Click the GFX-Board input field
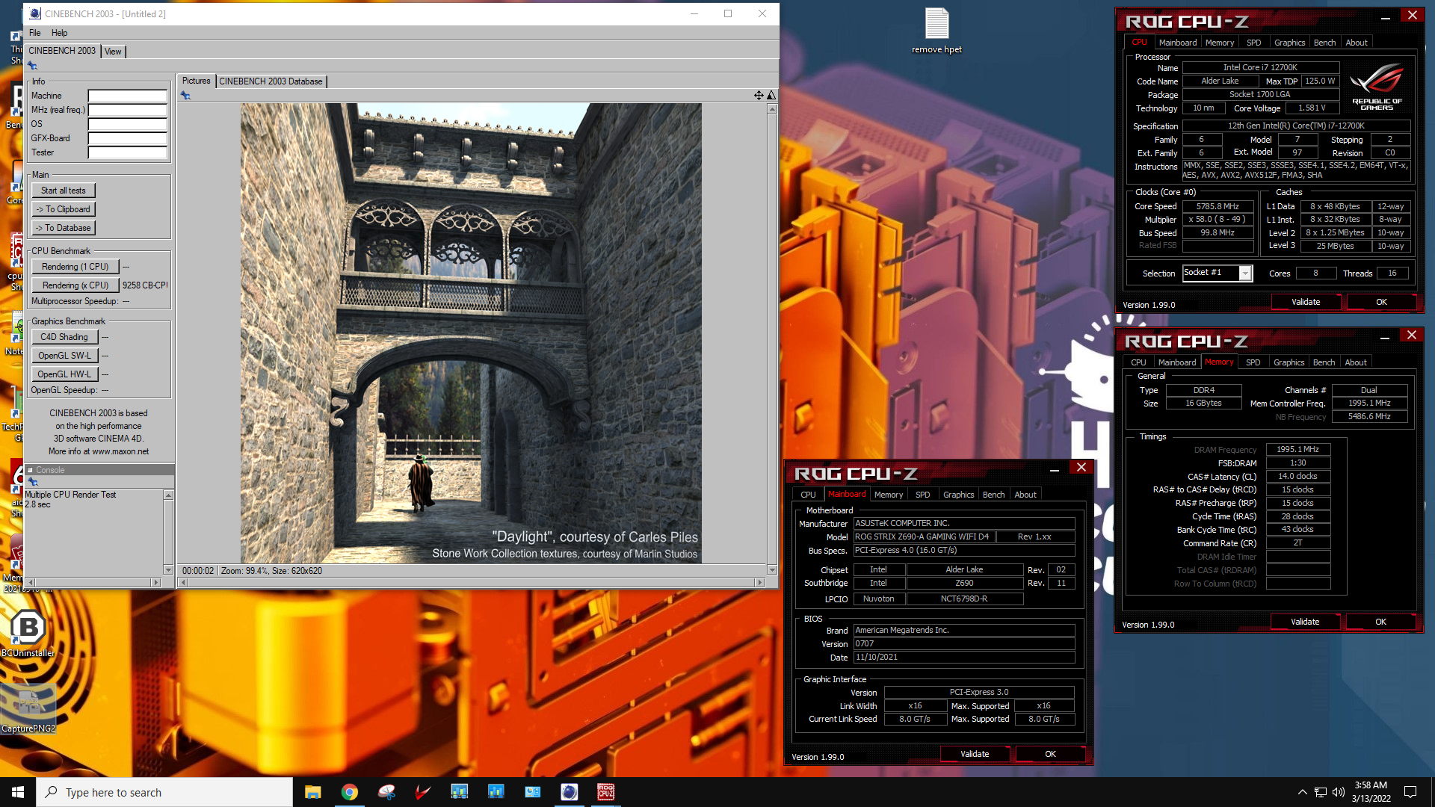 pos(128,138)
